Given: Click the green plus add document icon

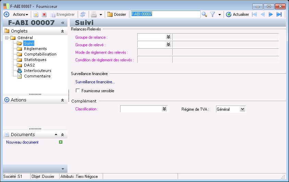Looking at the screenshot, I should click(61, 142).
